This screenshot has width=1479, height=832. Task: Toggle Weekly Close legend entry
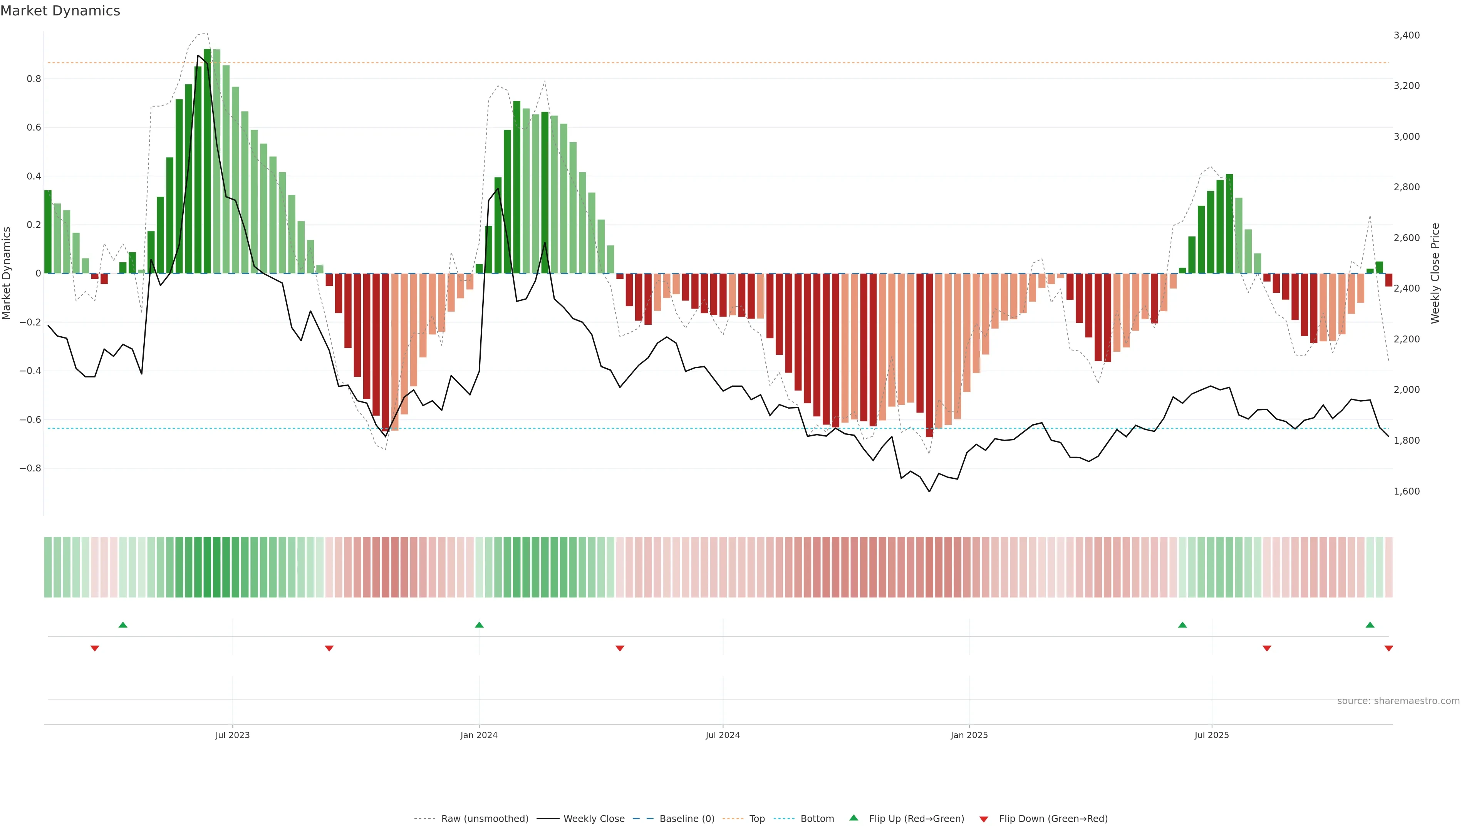pos(594,819)
